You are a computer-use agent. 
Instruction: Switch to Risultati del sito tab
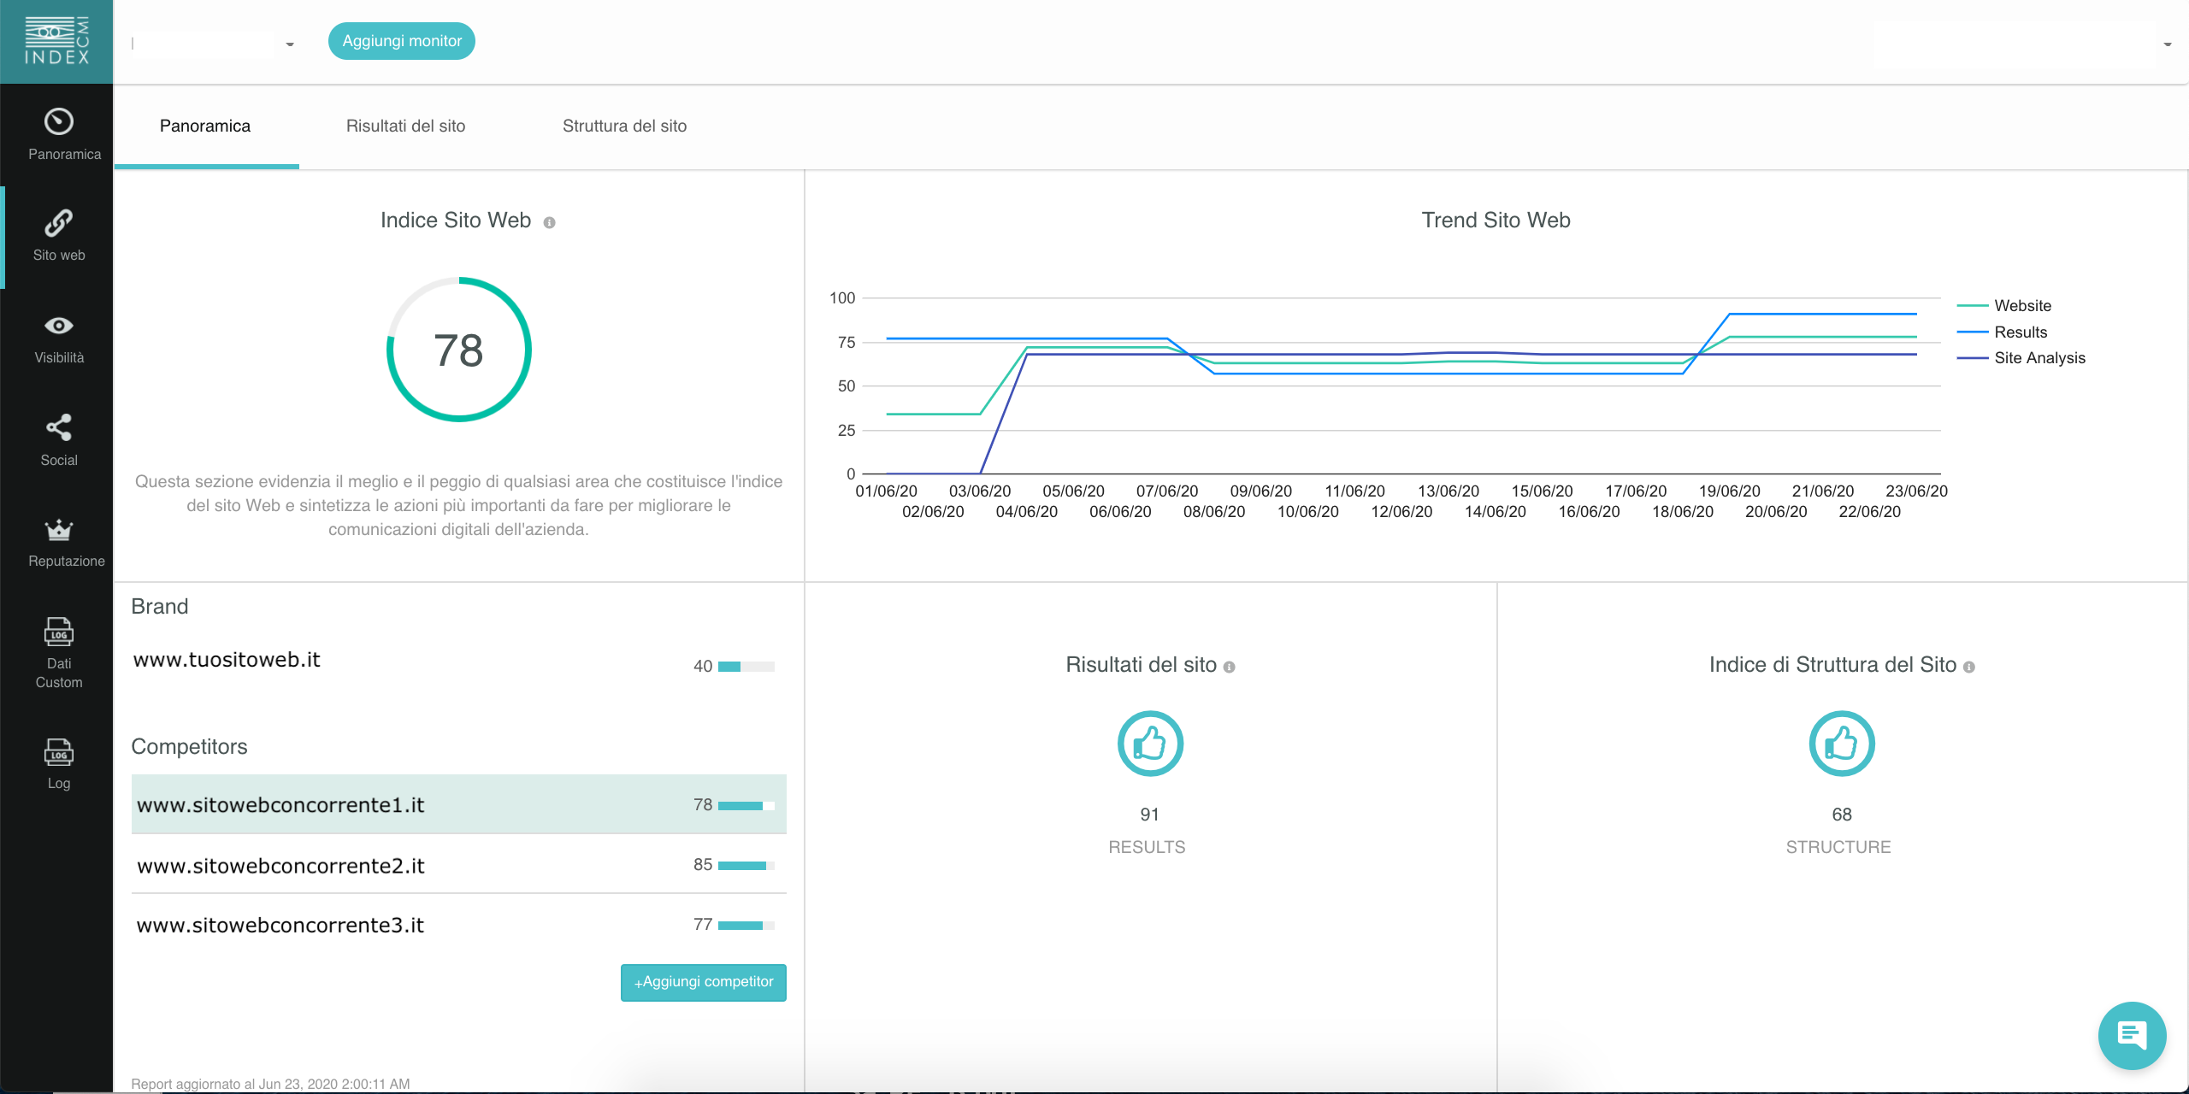coord(405,126)
